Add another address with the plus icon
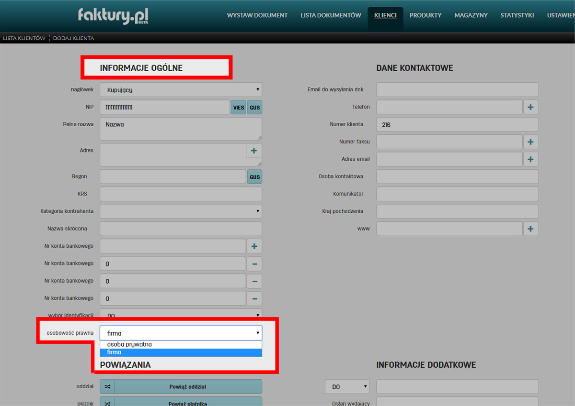Screen dimensions: 575x406 [x=254, y=151]
